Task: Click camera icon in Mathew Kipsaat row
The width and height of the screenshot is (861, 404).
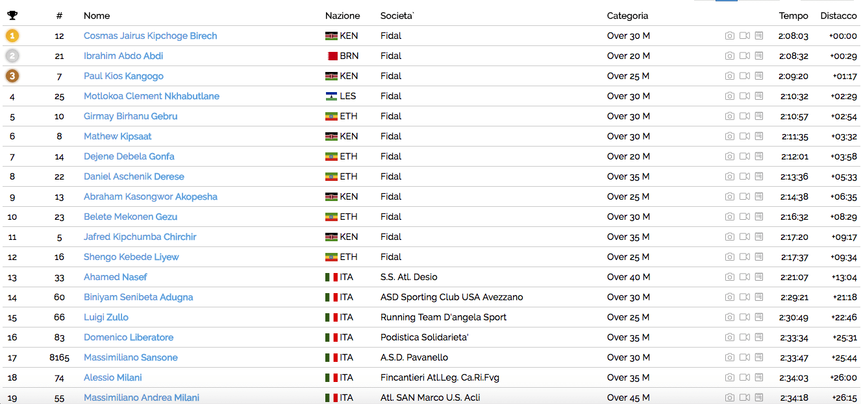Action: pos(730,137)
